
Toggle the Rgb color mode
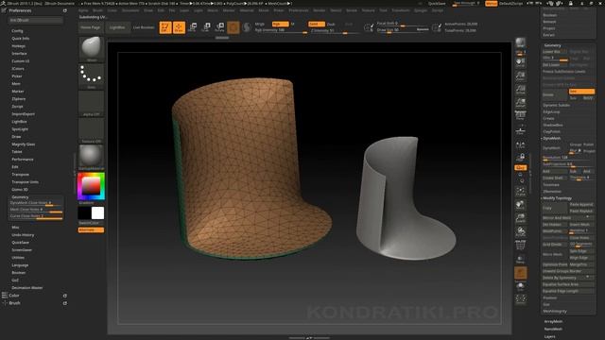[x=280, y=24]
